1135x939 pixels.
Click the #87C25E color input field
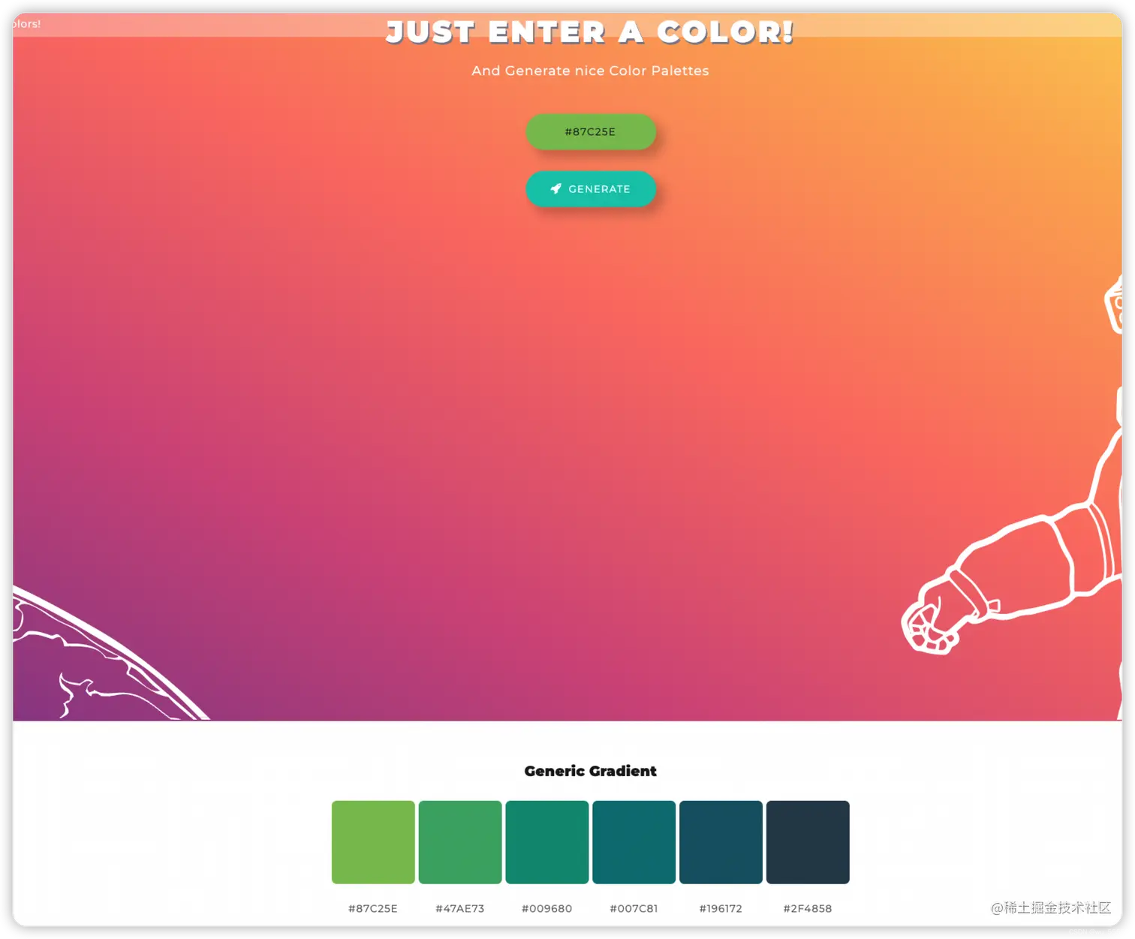590,132
